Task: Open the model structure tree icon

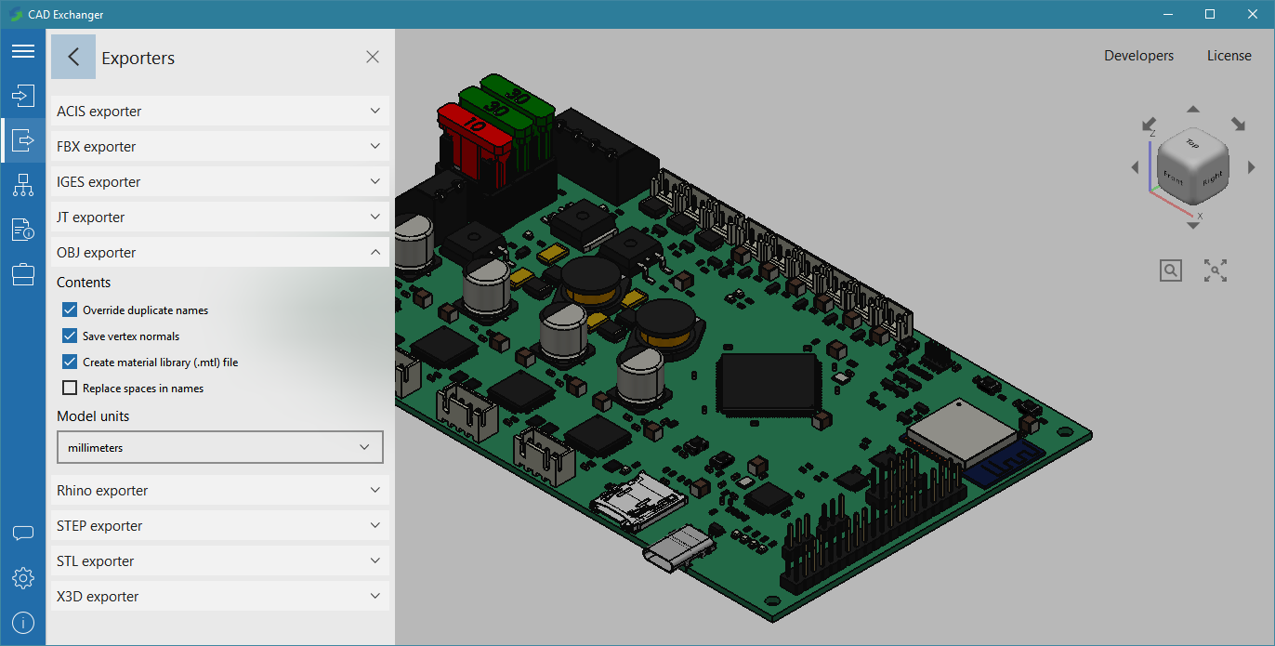Action: click(22, 185)
